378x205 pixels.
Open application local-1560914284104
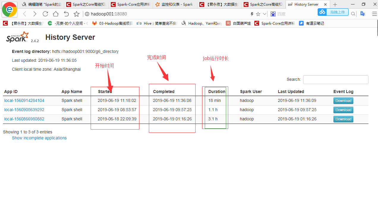pos(24,100)
